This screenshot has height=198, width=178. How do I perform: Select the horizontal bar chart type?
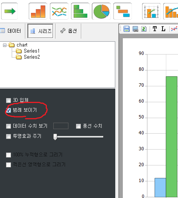pos(80,11)
